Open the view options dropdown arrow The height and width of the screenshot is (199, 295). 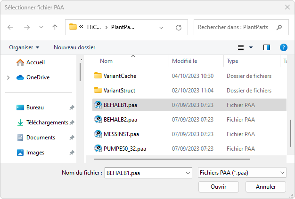251,47
